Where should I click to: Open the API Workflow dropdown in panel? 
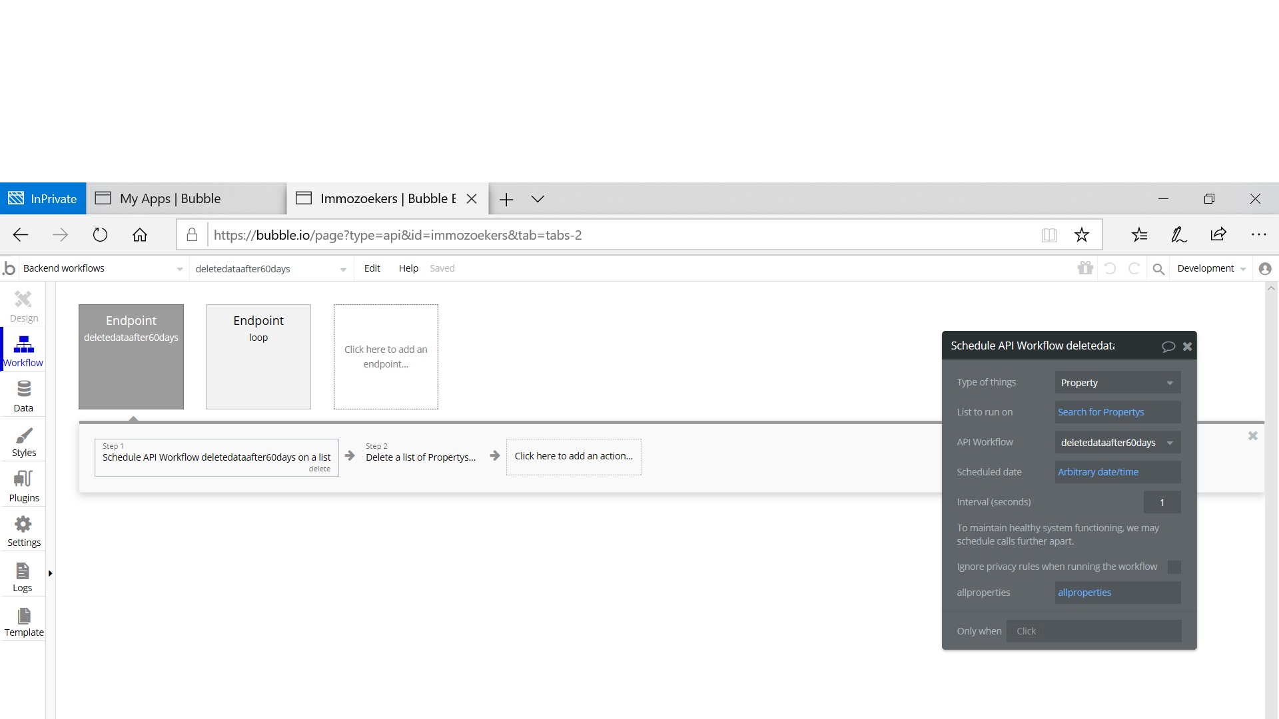tap(1117, 443)
